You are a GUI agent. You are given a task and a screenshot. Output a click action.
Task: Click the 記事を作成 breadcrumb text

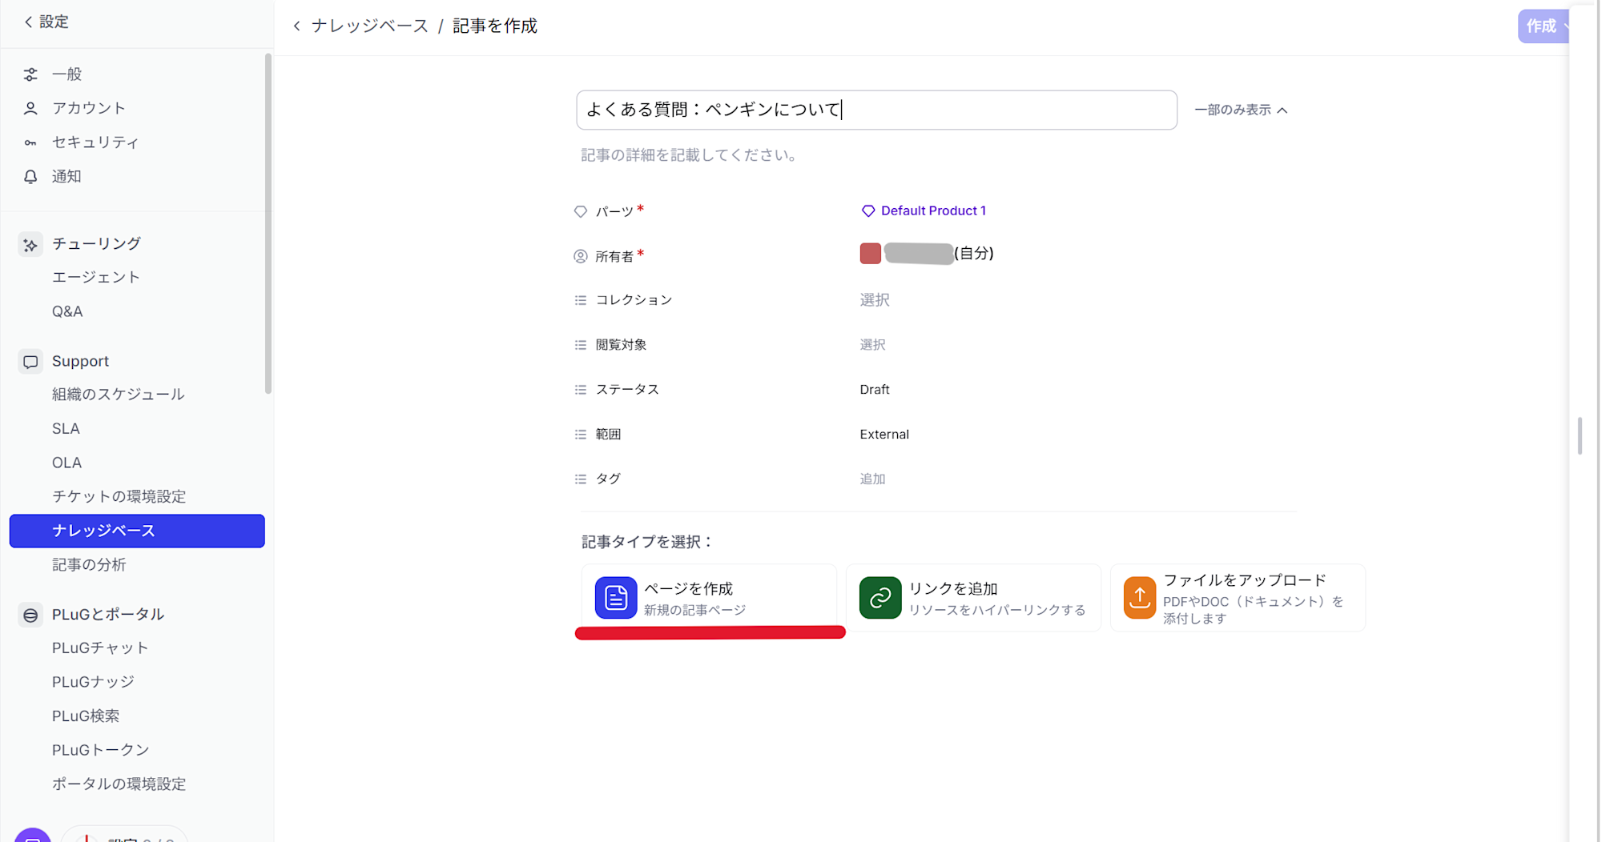(x=495, y=26)
